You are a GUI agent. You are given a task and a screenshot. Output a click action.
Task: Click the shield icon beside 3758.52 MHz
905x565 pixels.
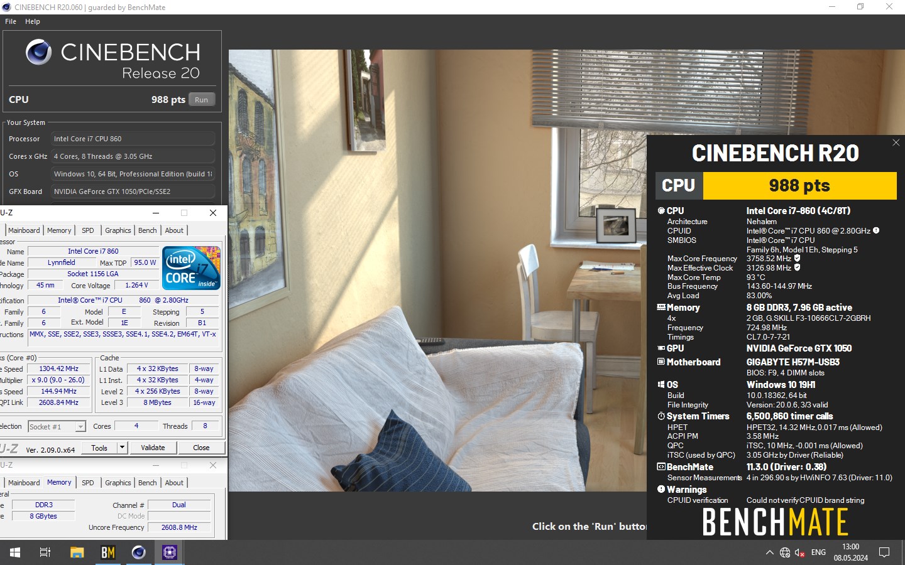point(798,258)
